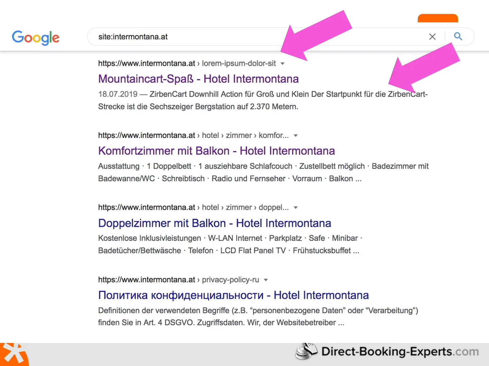
Task: Click snippet line 'Strecke ist die Sechszeiger Bergstation'
Action: point(198,107)
